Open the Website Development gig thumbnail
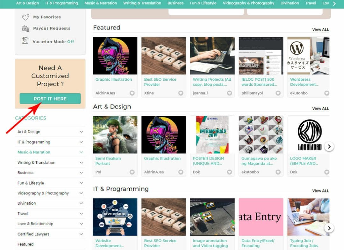The image size is (344, 250). pyautogui.click(x=115, y=217)
